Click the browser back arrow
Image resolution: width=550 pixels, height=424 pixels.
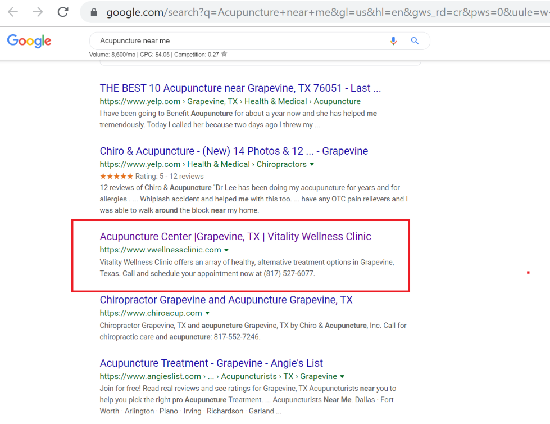pyautogui.click(x=13, y=12)
